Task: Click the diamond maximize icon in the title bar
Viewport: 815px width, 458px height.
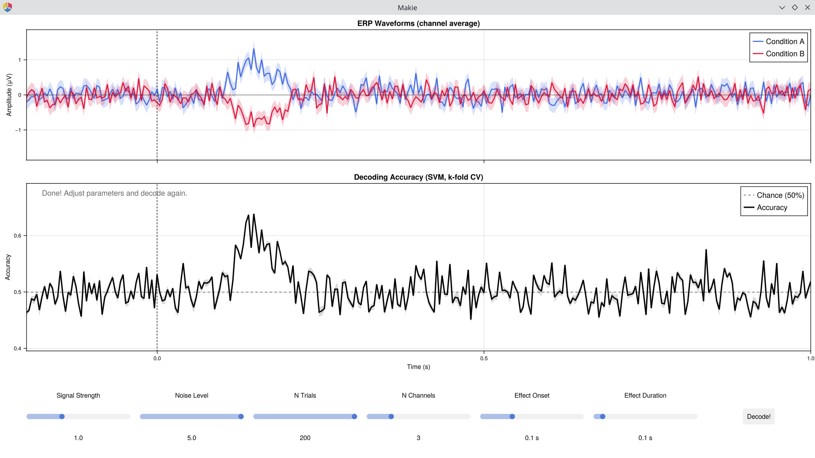Action: 795,7
